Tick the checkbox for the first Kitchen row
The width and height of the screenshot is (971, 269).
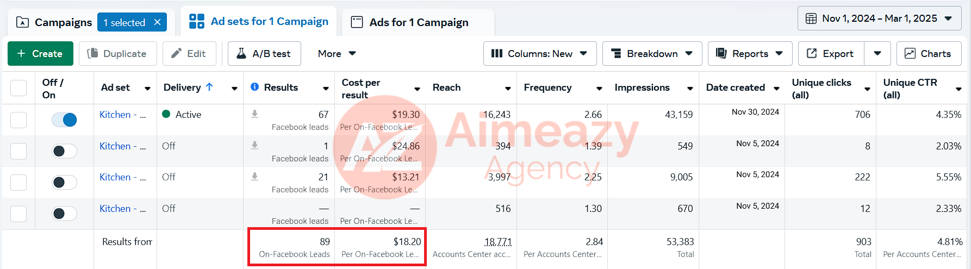tap(18, 120)
